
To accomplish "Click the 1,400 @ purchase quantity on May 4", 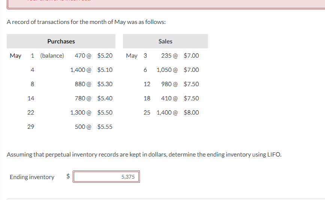I will (x=81, y=70).
